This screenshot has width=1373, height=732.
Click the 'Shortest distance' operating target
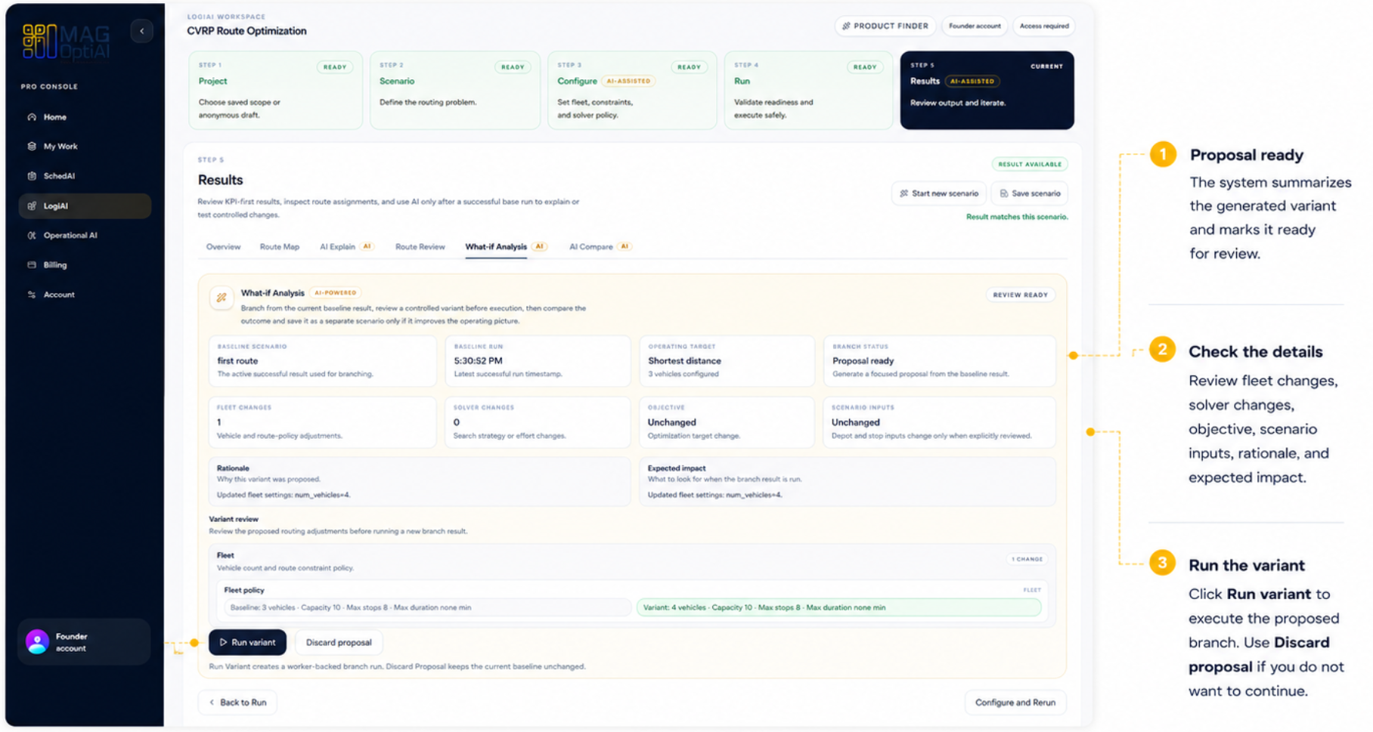(x=684, y=361)
